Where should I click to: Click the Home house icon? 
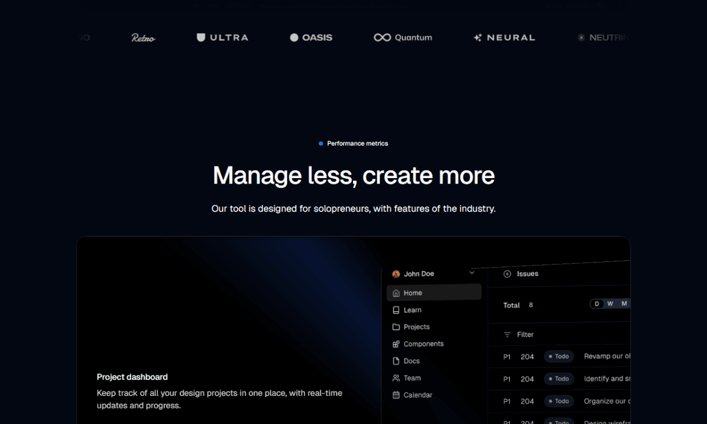coord(396,293)
